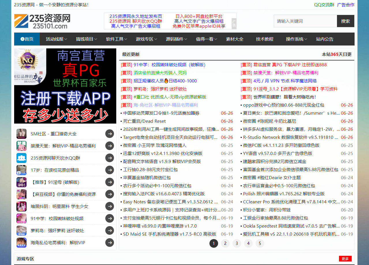Screen dimensions: 369x265
Task: Open post Polish 照片编辑器 v1.765.262 解锁专业版
Action: 284,194
